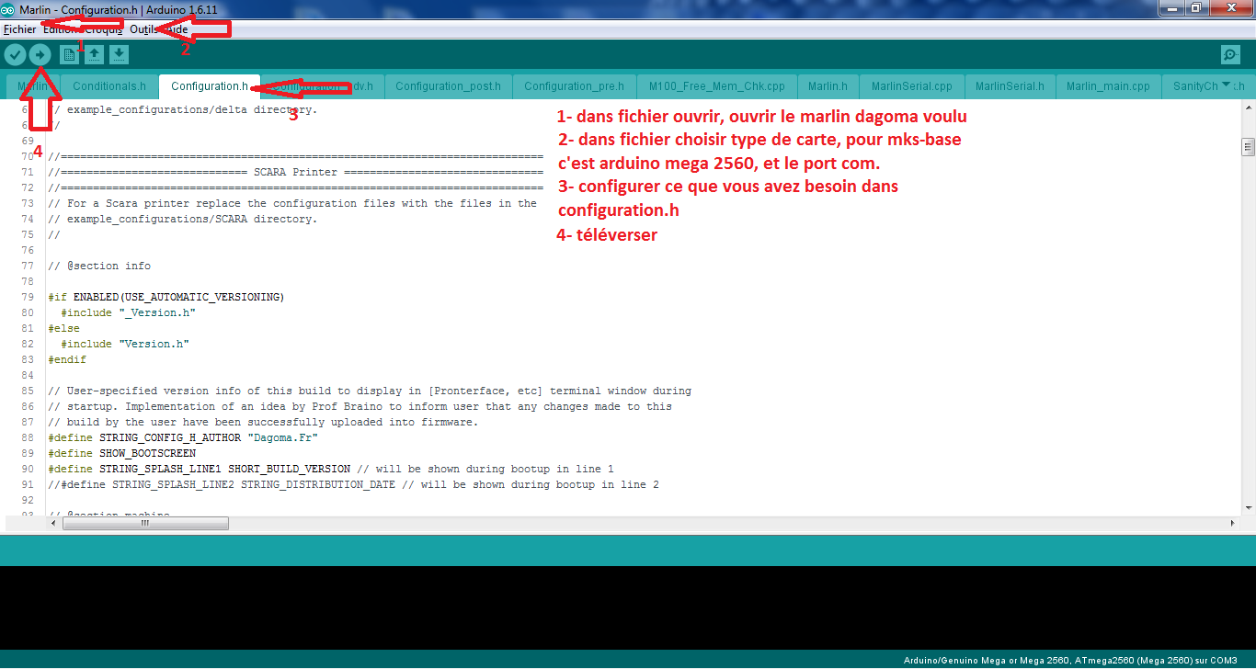1256x669 pixels.
Task: Click the board status text 'Arduino/Genuino Mega or Mega 2560'
Action: 987,661
